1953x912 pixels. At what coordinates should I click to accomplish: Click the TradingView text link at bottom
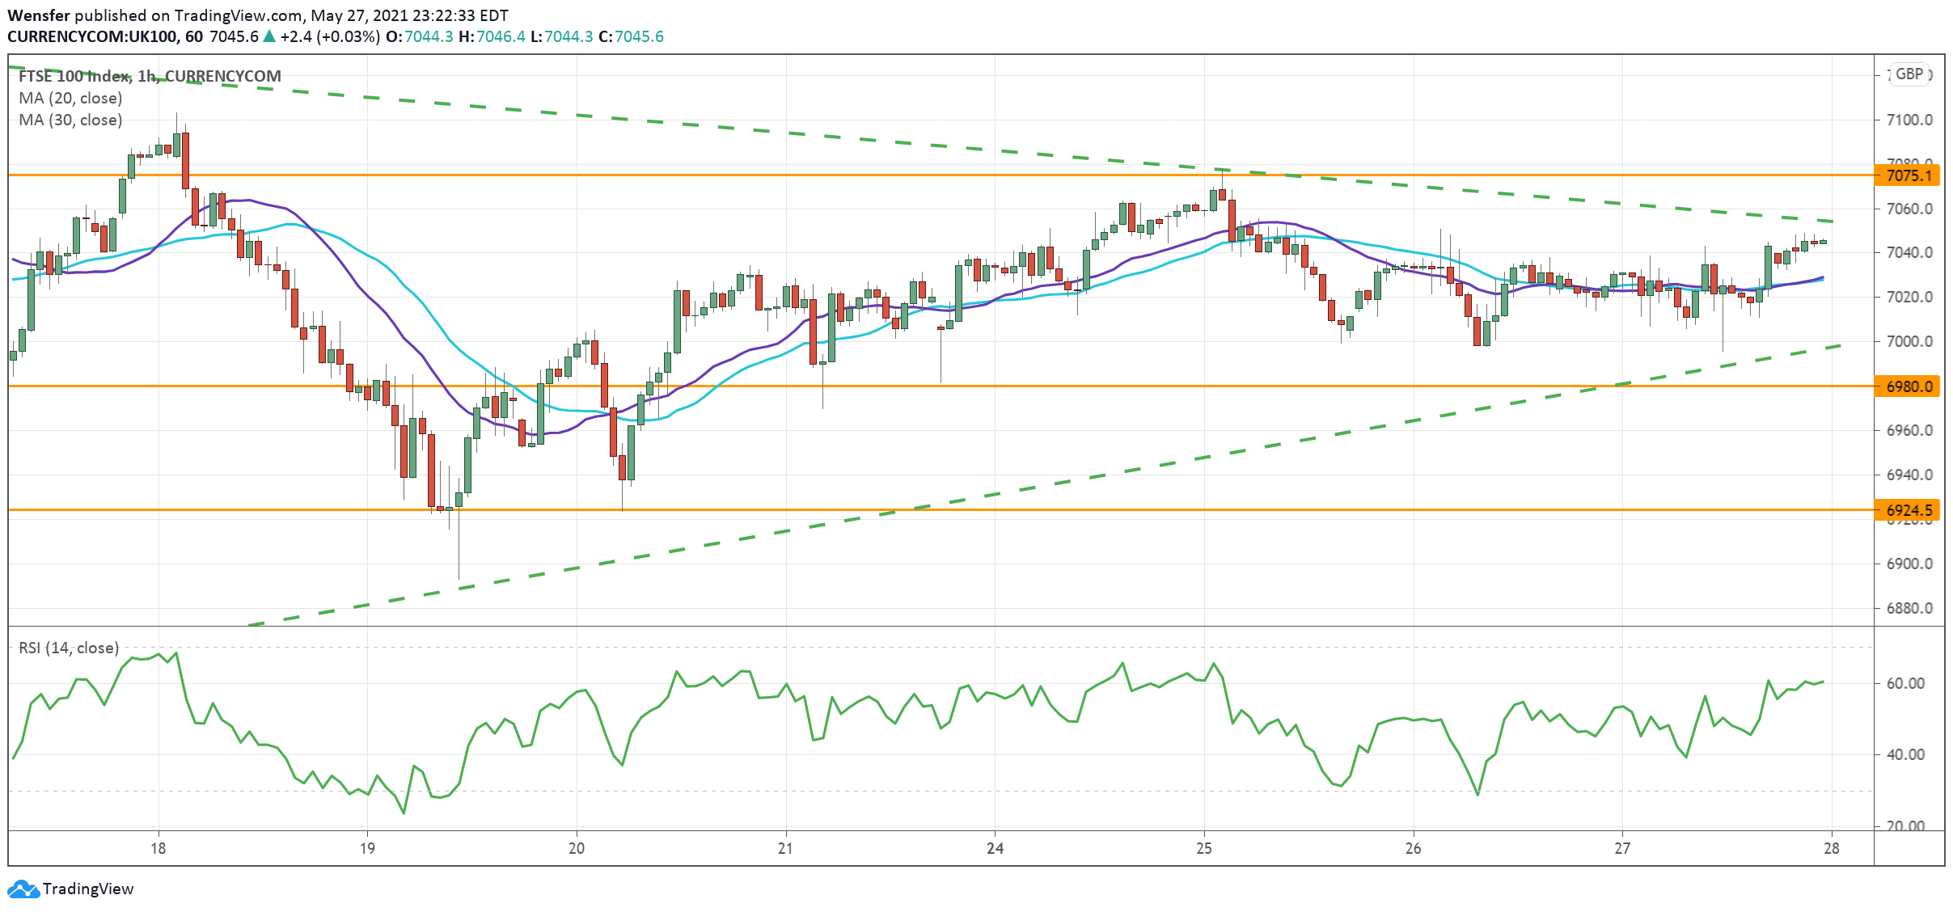(87, 889)
